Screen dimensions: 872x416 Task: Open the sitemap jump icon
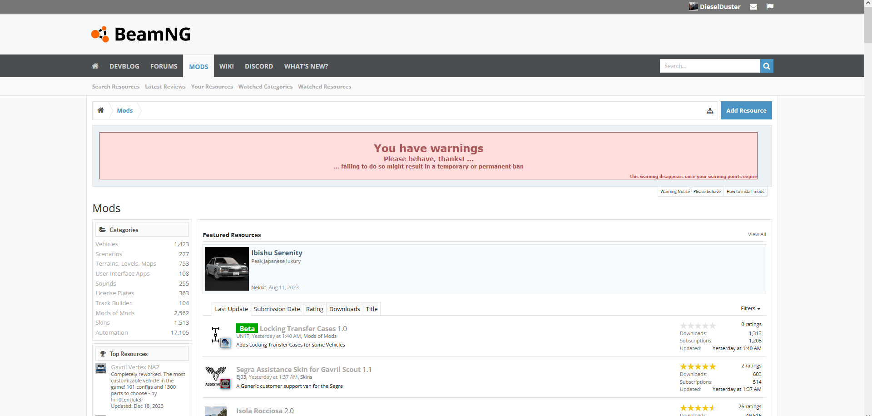pyautogui.click(x=710, y=111)
